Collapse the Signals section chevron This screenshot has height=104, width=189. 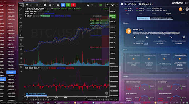187,76
